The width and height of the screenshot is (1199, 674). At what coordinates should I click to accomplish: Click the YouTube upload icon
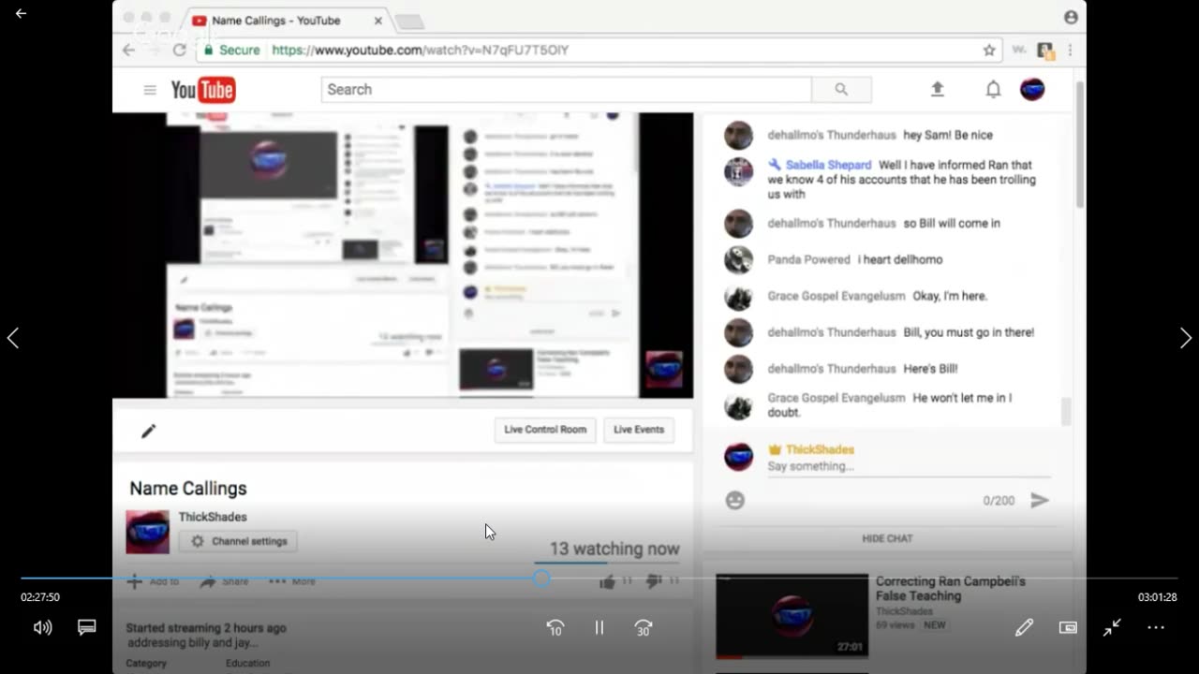point(938,90)
